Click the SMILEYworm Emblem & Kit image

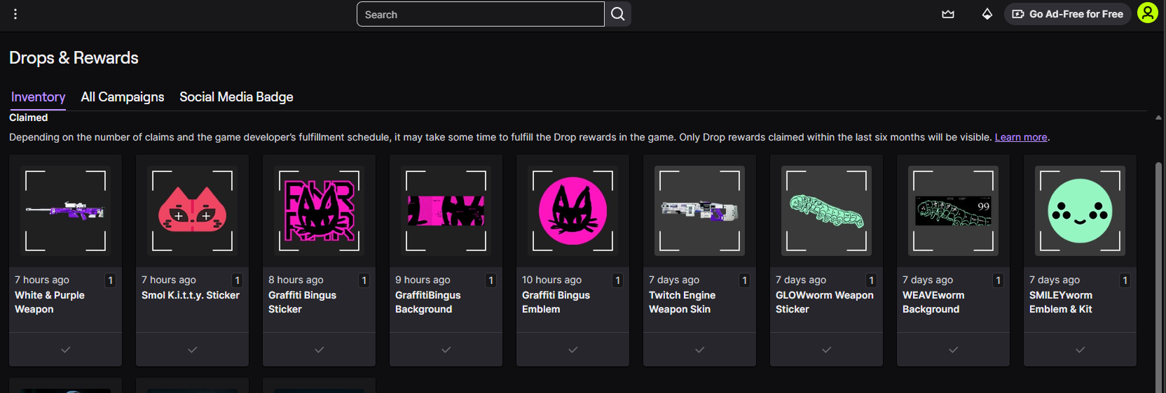click(1080, 210)
